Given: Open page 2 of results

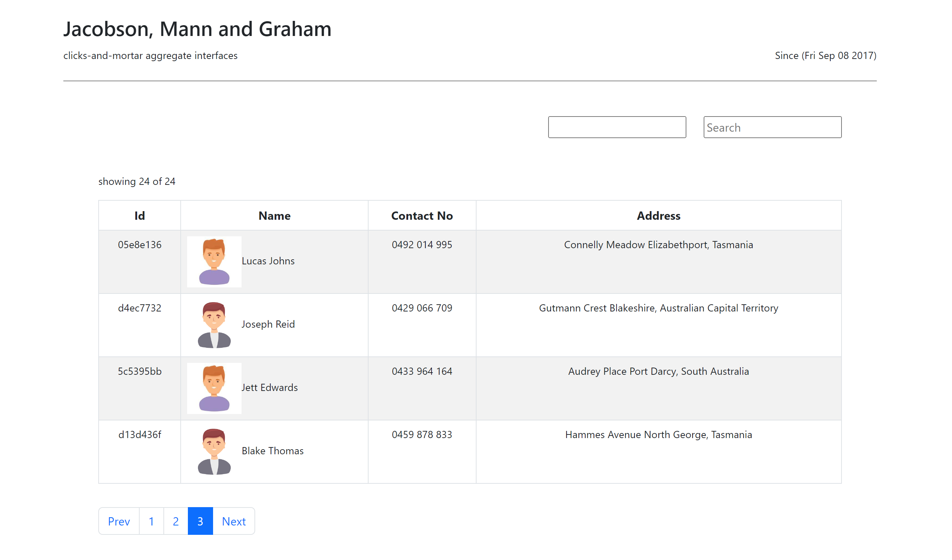Looking at the screenshot, I should pos(175,521).
